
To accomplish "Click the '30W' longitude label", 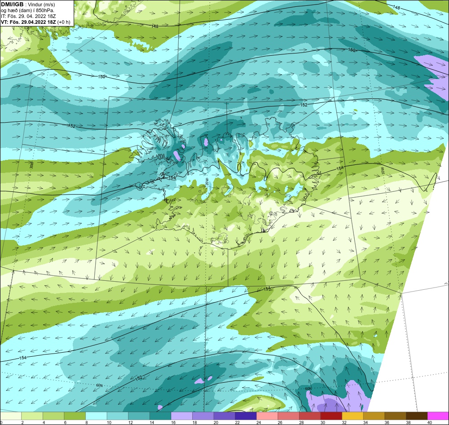I will pyautogui.click(x=31, y=165).
